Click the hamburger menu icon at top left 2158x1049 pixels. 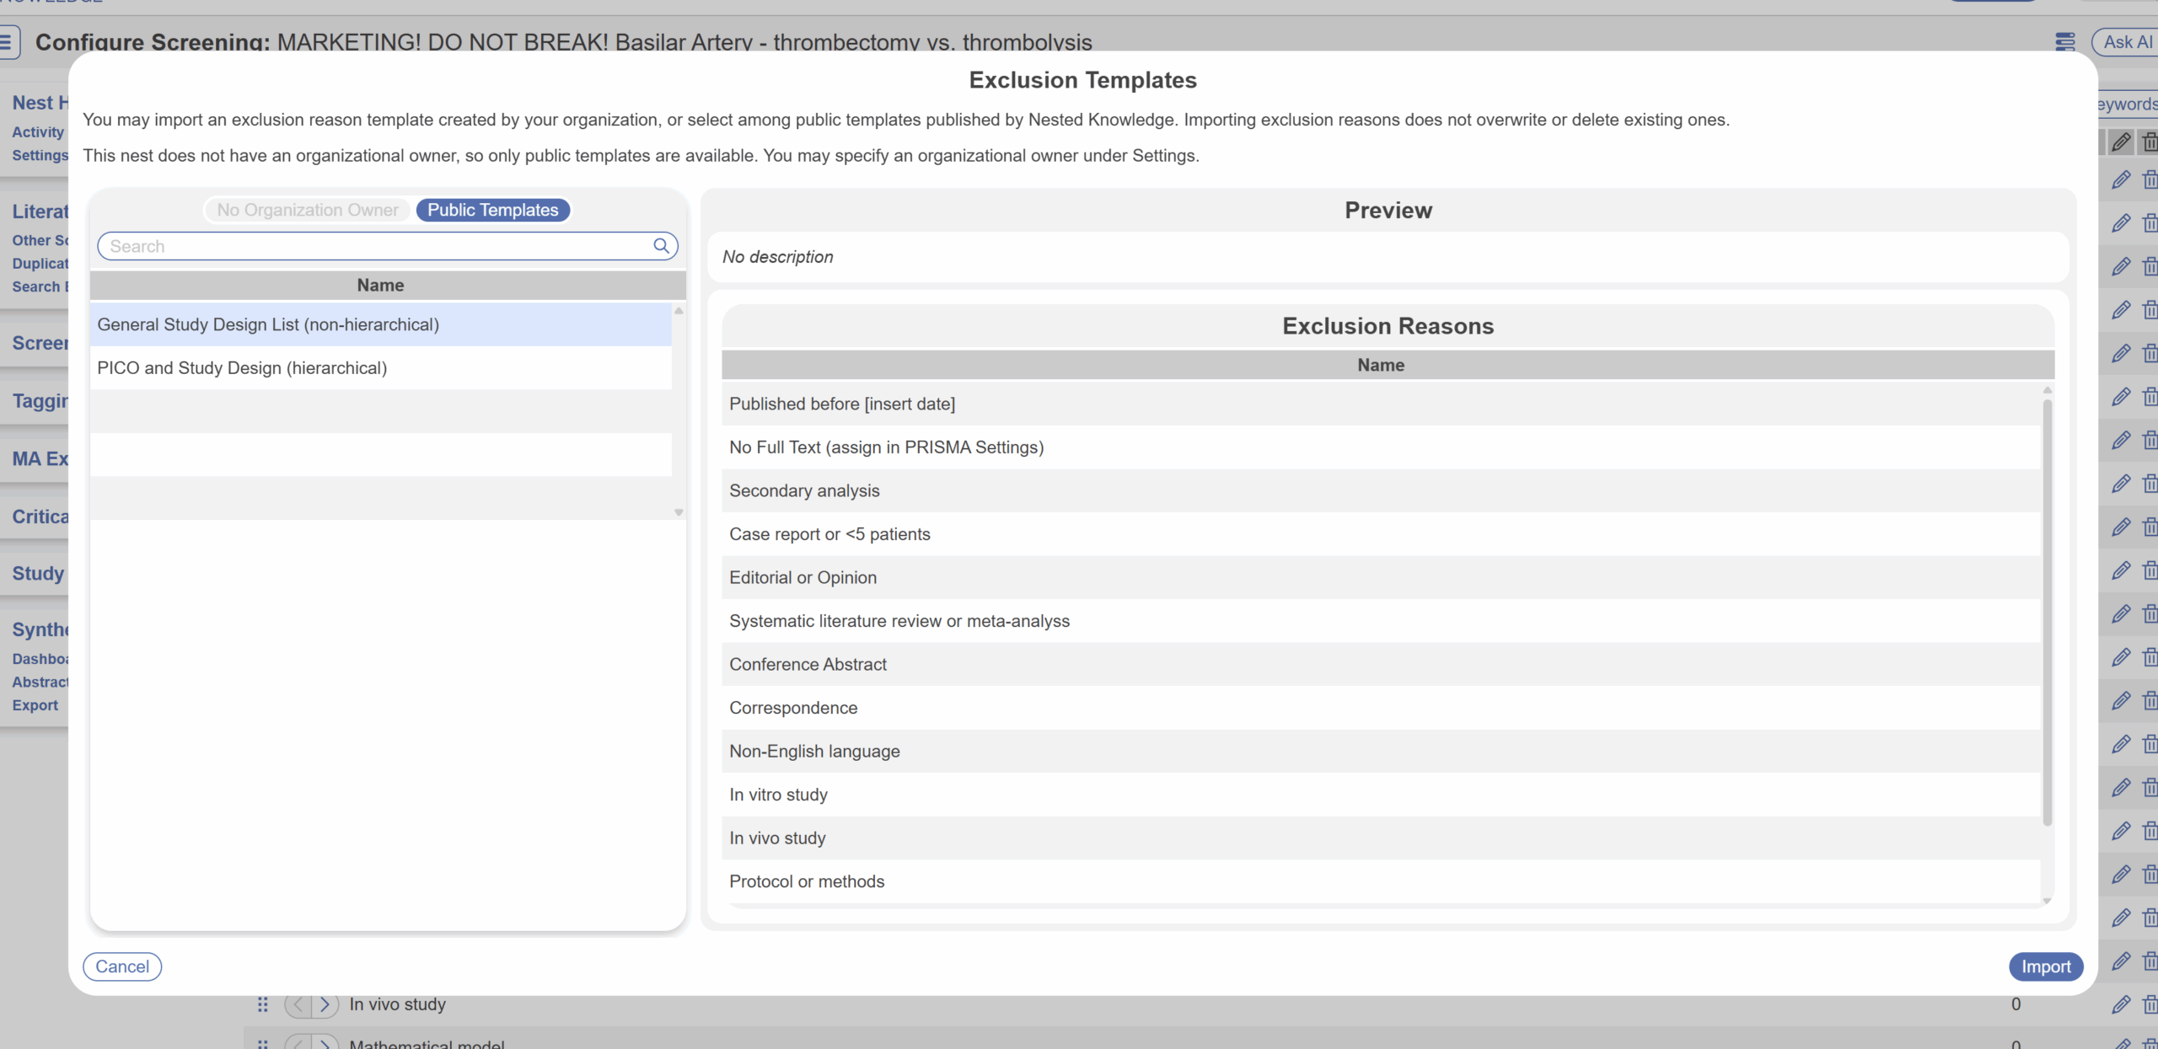tap(8, 42)
